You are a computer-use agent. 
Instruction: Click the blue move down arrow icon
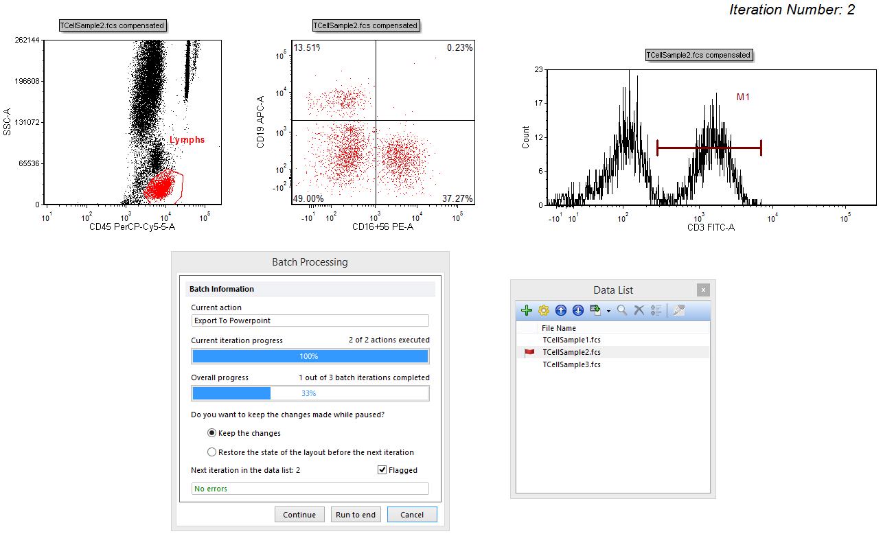(578, 311)
